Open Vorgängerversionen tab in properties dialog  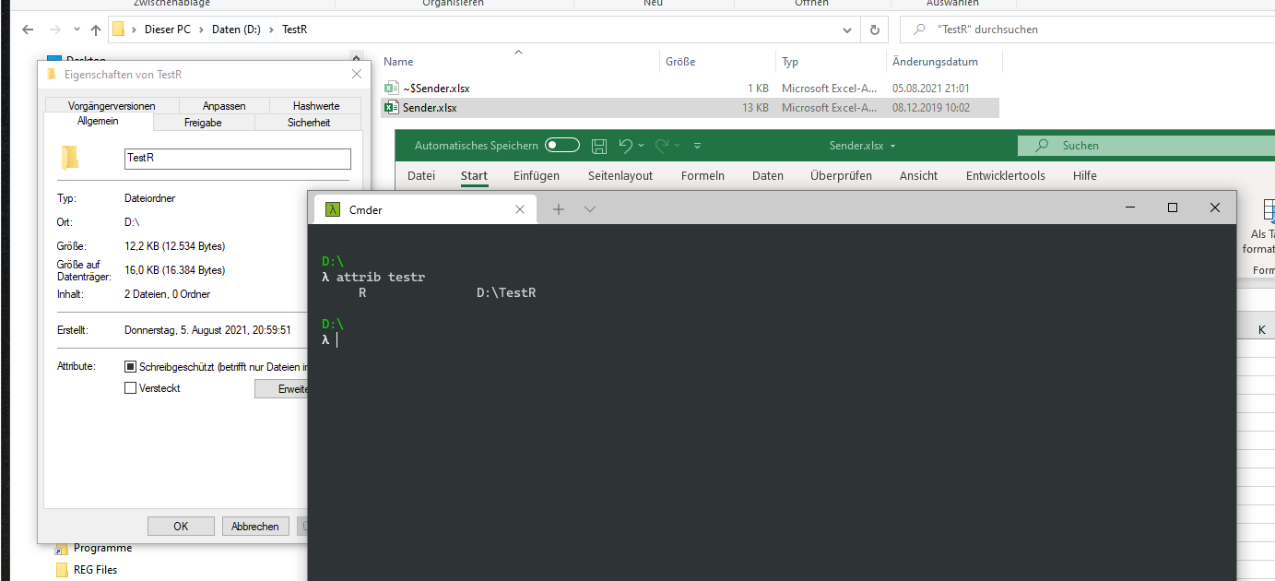point(112,106)
